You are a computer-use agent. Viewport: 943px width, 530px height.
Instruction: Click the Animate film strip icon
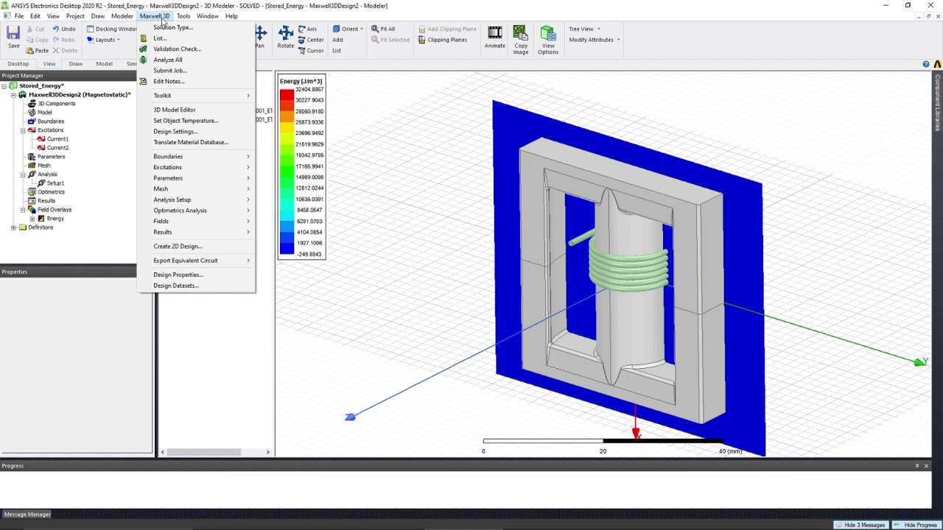click(x=495, y=33)
